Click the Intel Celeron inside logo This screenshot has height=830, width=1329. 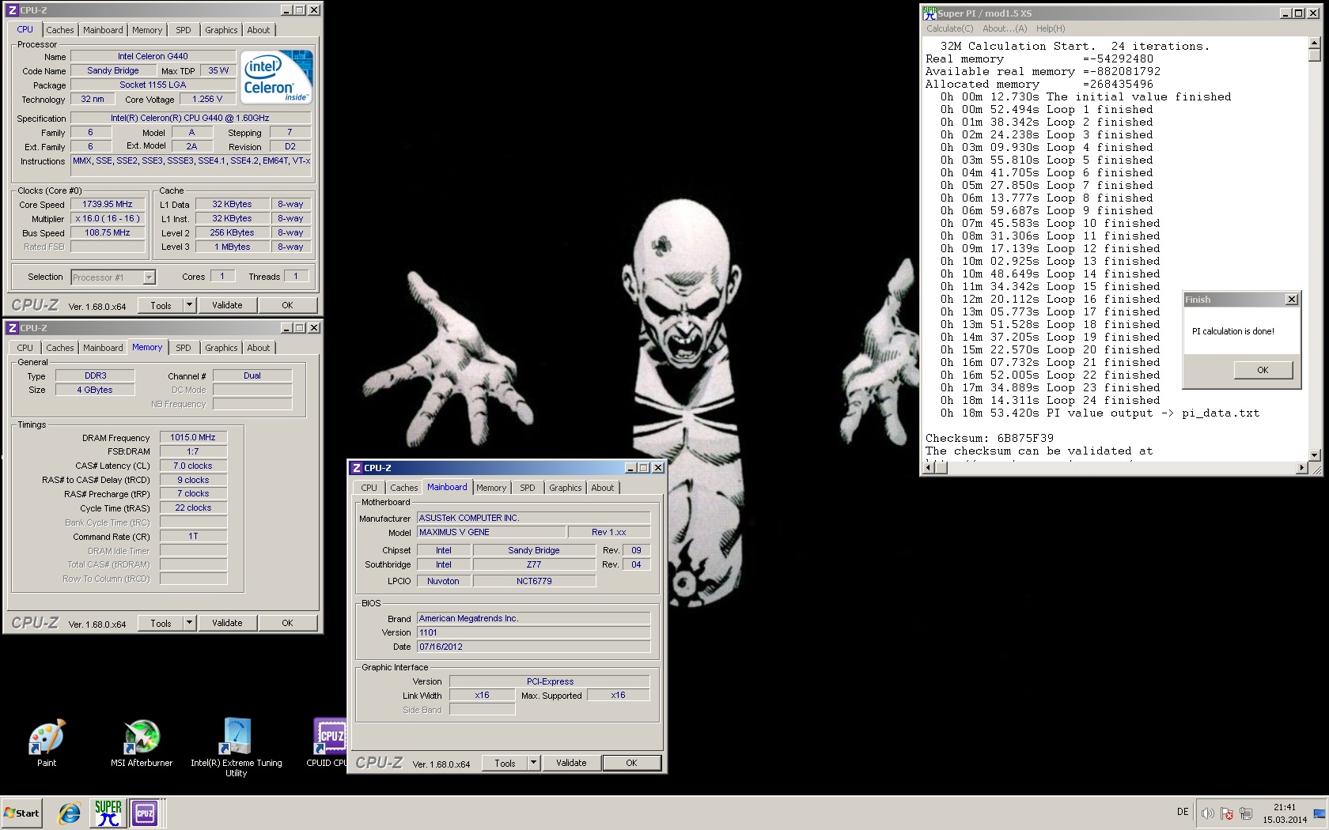point(278,77)
